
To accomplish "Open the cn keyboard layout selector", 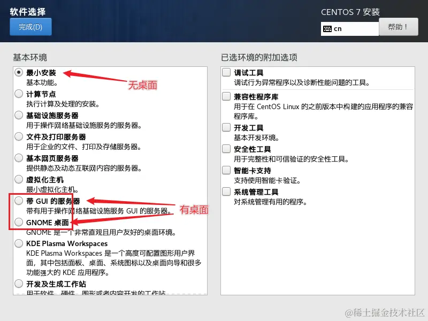I will 350,29.
